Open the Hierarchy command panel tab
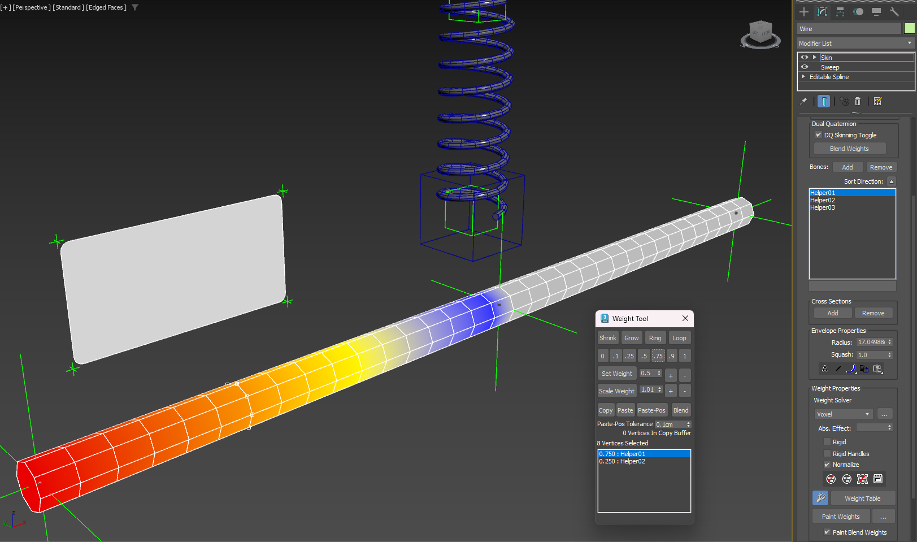 (x=840, y=11)
